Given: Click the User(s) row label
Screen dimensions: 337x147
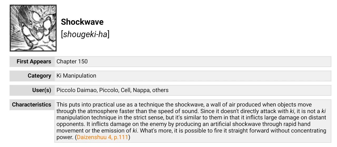Looking at the screenshot, I should 42,90.
